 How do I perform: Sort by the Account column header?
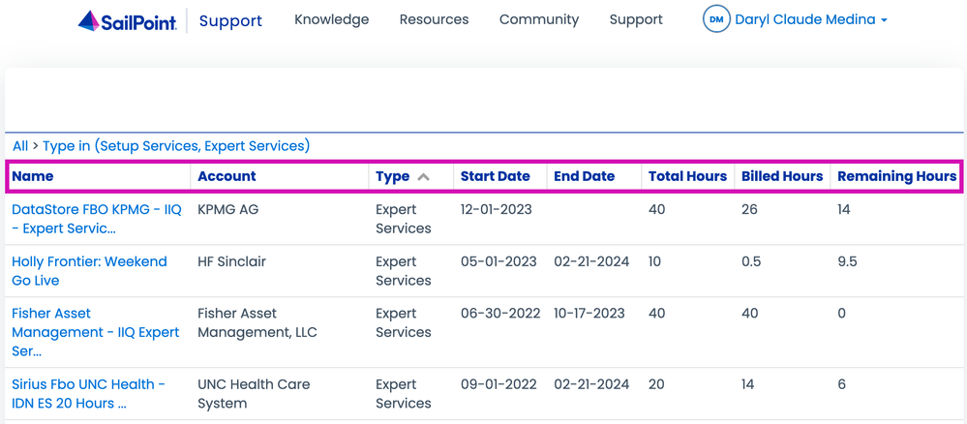pyautogui.click(x=227, y=176)
